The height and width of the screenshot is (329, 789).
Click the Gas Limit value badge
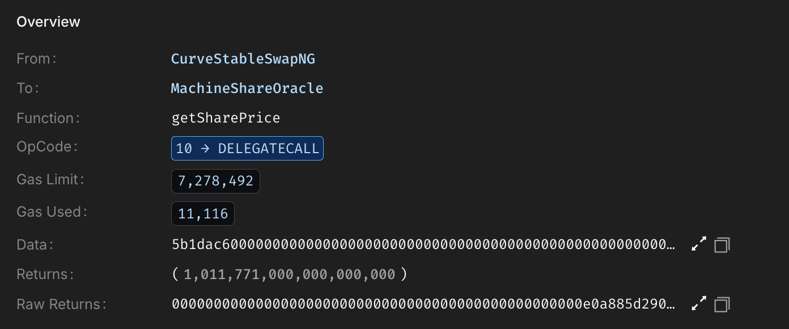coord(215,181)
